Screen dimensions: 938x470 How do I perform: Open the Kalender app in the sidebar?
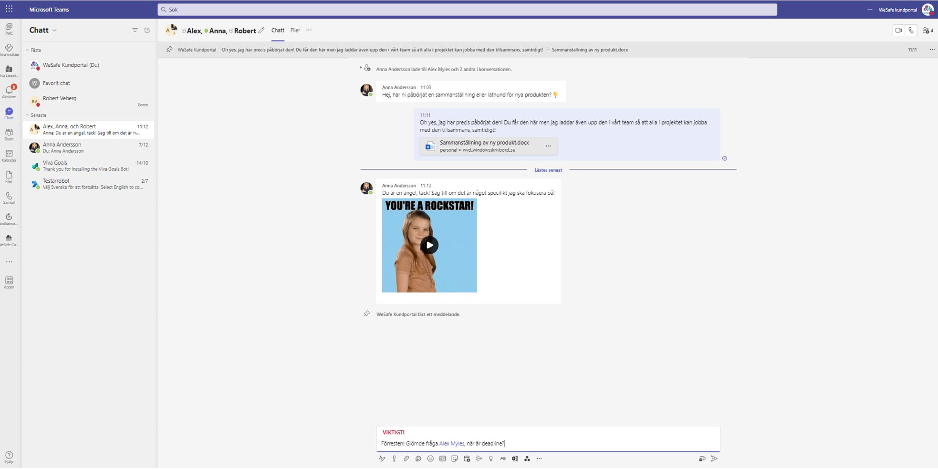pyautogui.click(x=9, y=155)
